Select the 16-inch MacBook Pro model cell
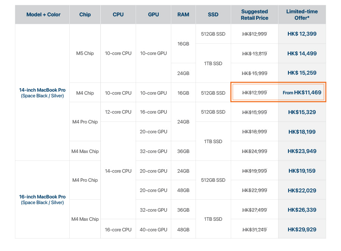The width and height of the screenshot is (341, 251). [42, 200]
